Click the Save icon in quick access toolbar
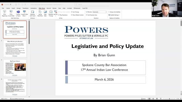Image resolution: width=182 pixels, height=102 pixels. coord(16,5)
